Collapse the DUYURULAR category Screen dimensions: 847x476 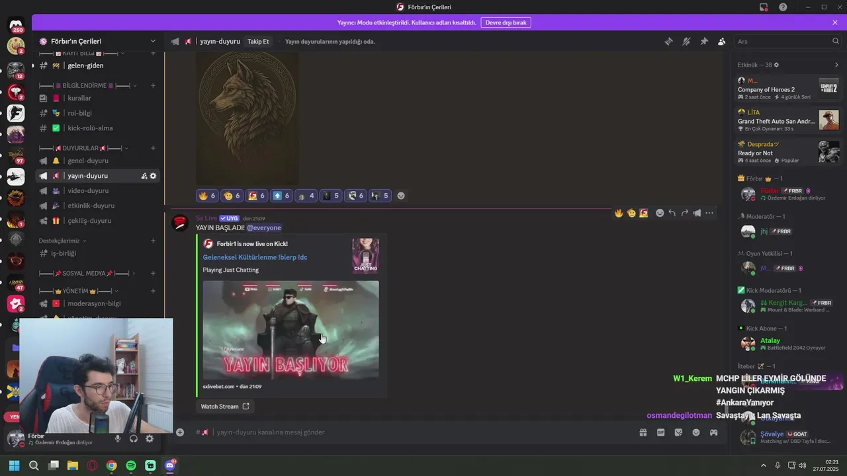point(83,148)
